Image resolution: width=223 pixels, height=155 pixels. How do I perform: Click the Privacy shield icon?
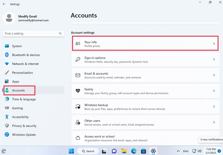[7, 126]
